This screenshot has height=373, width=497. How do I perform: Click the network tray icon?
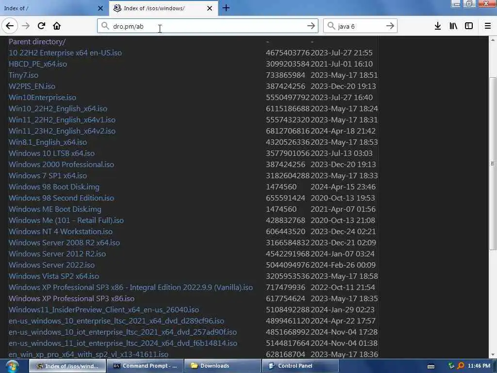(x=451, y=366)
